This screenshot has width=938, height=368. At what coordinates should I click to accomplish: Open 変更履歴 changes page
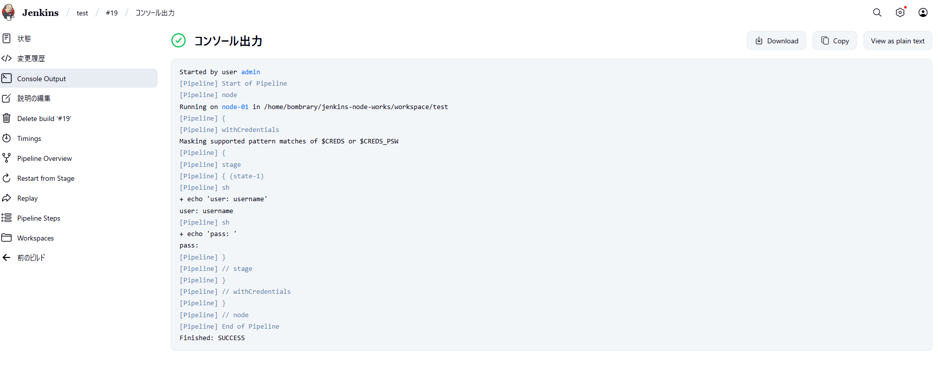(x=31, y=59)
